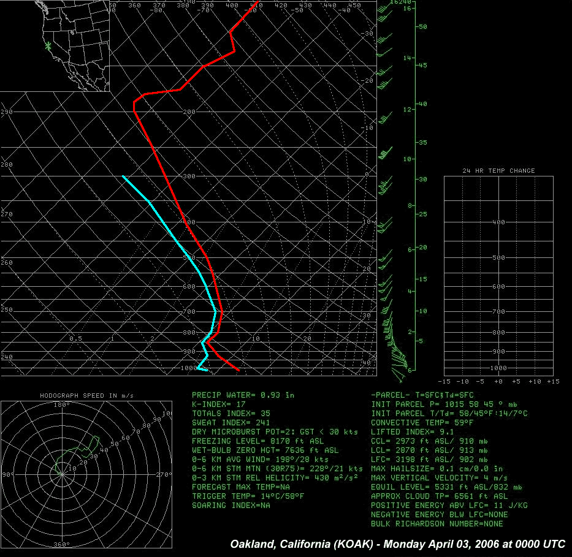
Task: Select the 'INIT PARCEL P= 1015' line
Action: [x=444, y=404]
